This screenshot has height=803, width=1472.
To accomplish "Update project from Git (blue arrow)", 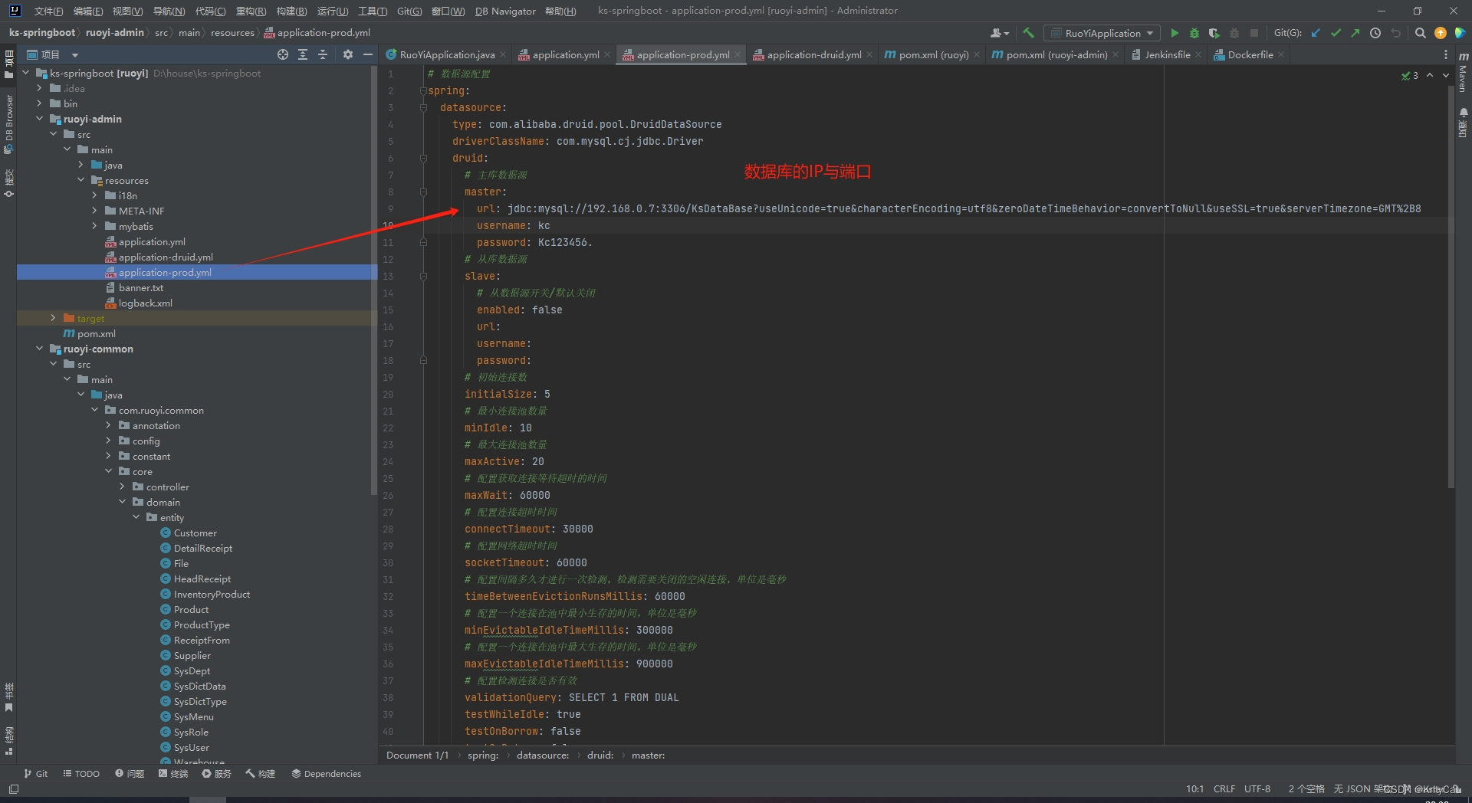I will [x=1316, y=33].
